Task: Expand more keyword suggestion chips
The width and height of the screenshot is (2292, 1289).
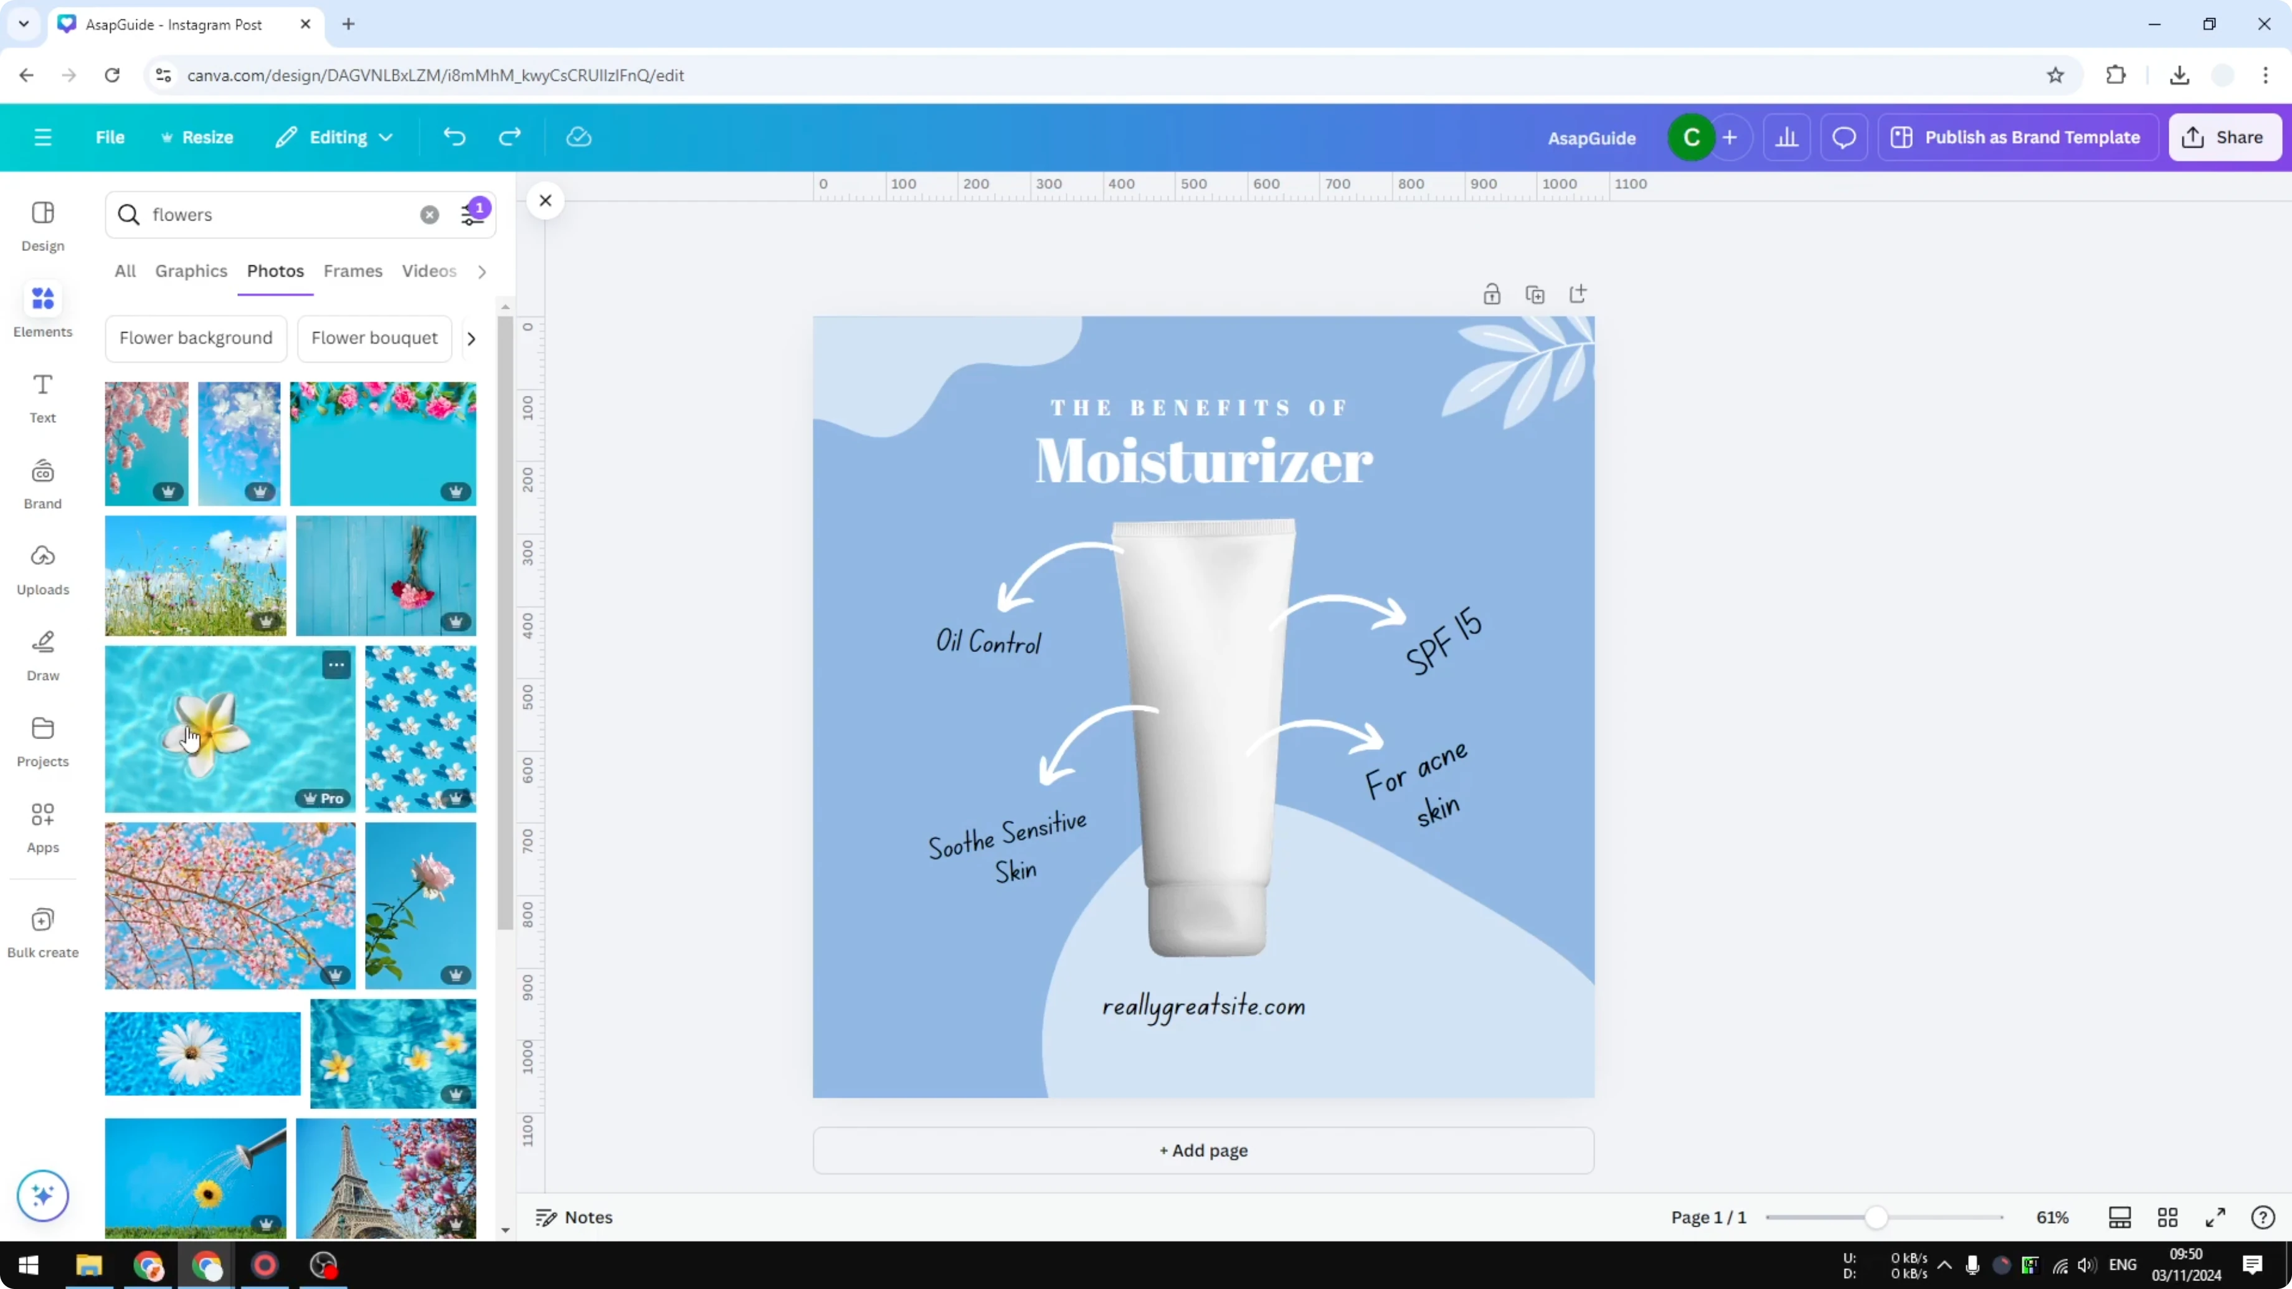Action: point(471,338)
